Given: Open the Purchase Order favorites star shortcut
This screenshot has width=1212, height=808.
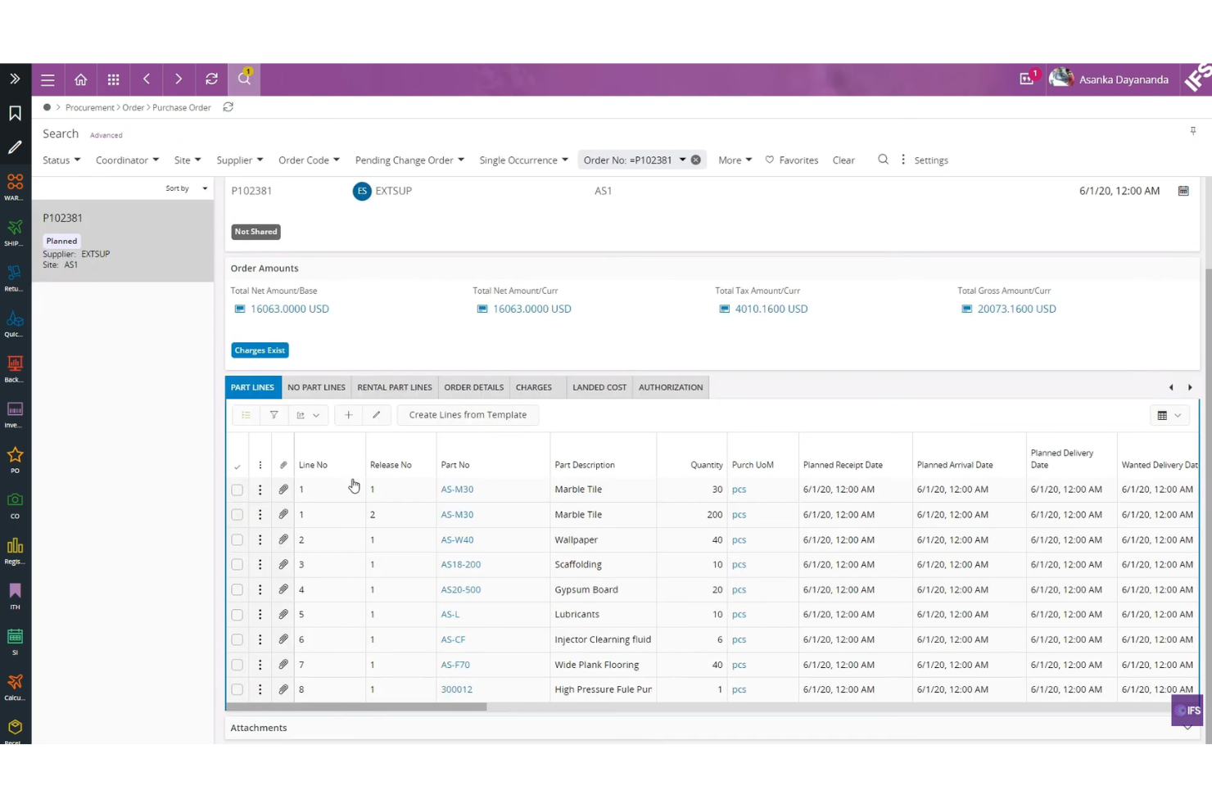Looking at the screenshot, I should tap(14, 456).
